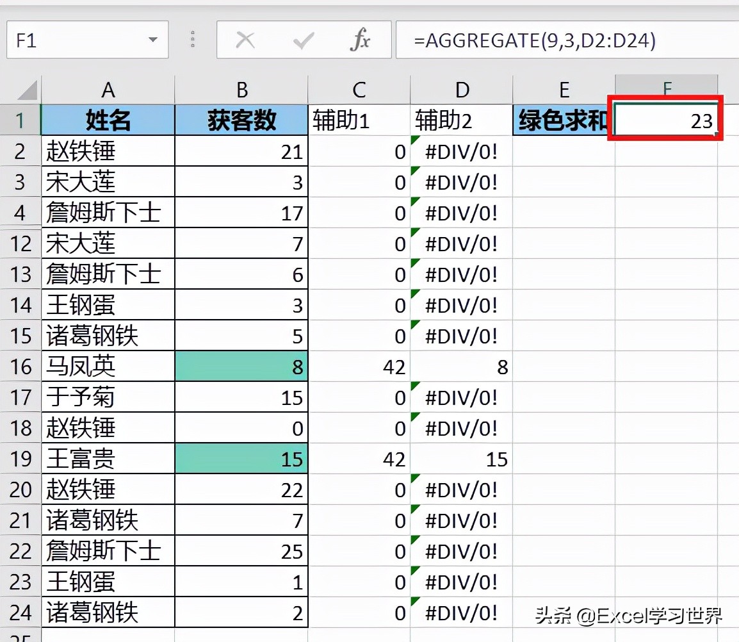Select column B header

coord(241,90)
